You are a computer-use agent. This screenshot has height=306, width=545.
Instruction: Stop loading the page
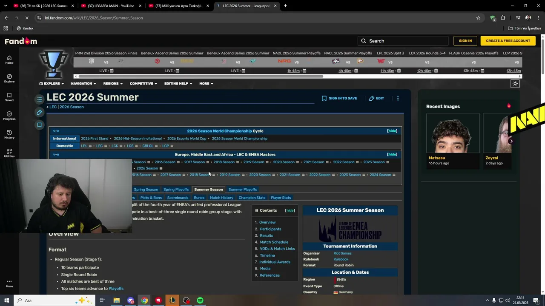[27, 18]
